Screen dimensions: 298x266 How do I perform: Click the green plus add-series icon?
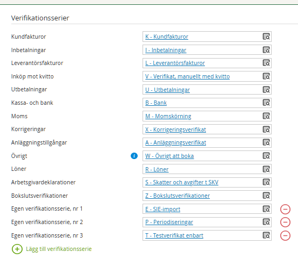tap(17, 249)
